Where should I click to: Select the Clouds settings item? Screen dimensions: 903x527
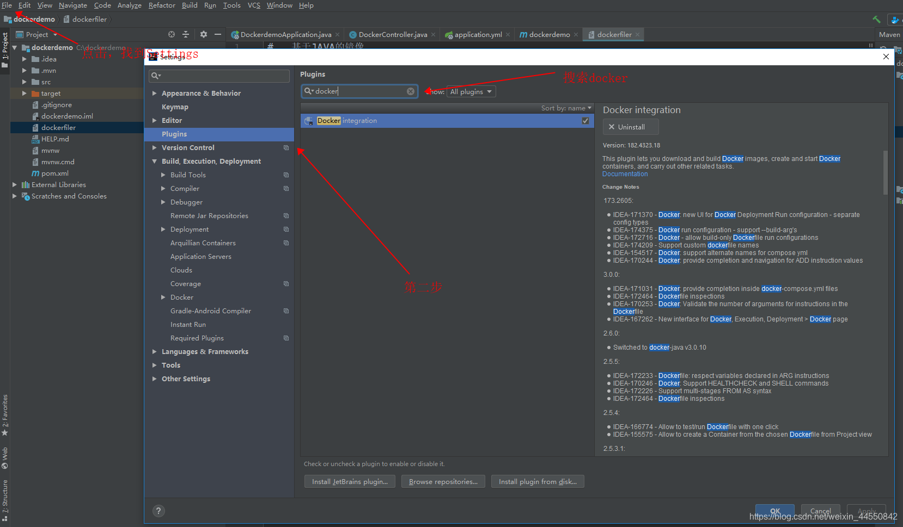coord(181,270)
